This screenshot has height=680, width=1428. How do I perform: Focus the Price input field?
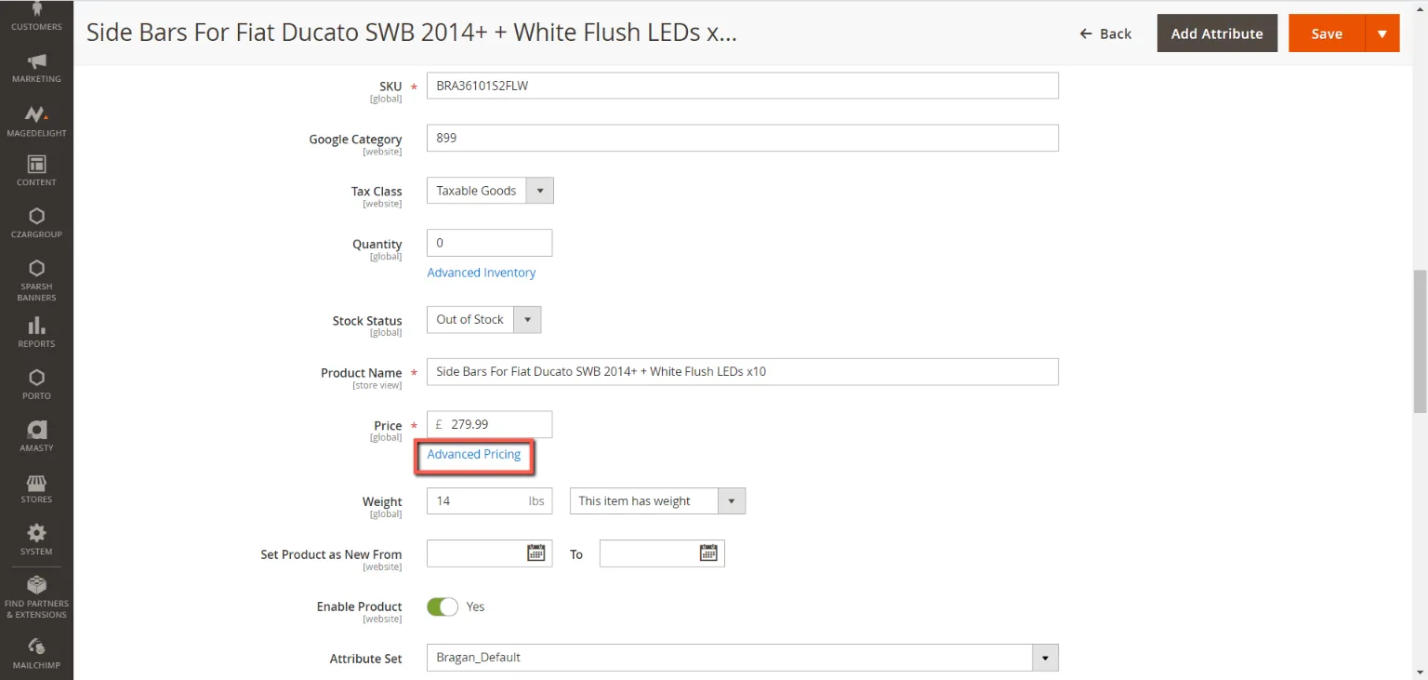pyautogui.click(x=489, y=424)
